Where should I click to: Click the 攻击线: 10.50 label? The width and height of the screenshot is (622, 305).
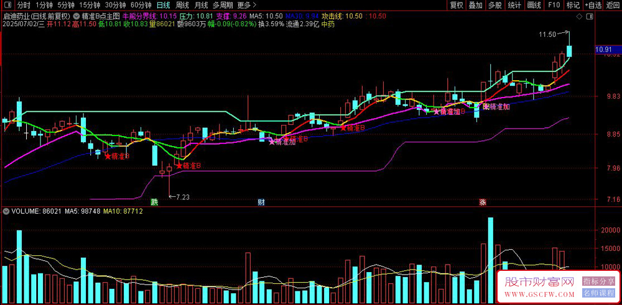[341, 17]
